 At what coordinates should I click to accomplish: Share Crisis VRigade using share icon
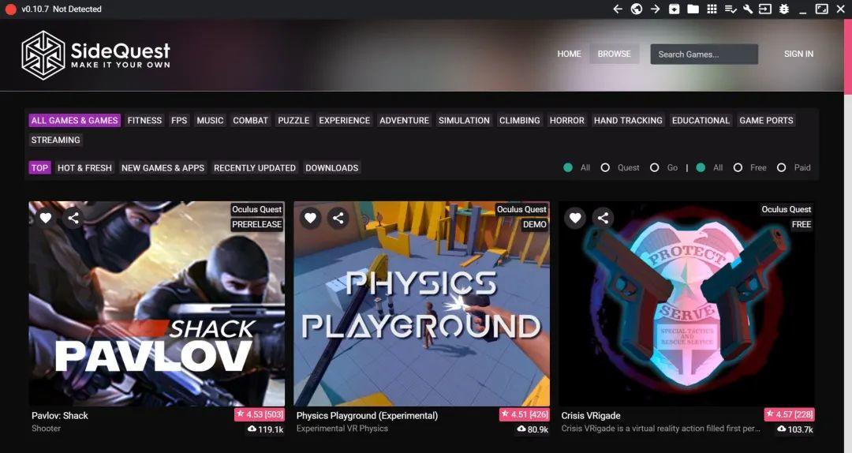[x=603, y=218]
